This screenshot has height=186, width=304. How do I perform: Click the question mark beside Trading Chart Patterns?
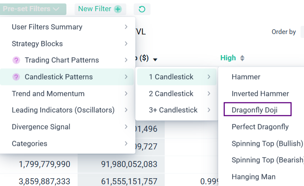[16, 60]
